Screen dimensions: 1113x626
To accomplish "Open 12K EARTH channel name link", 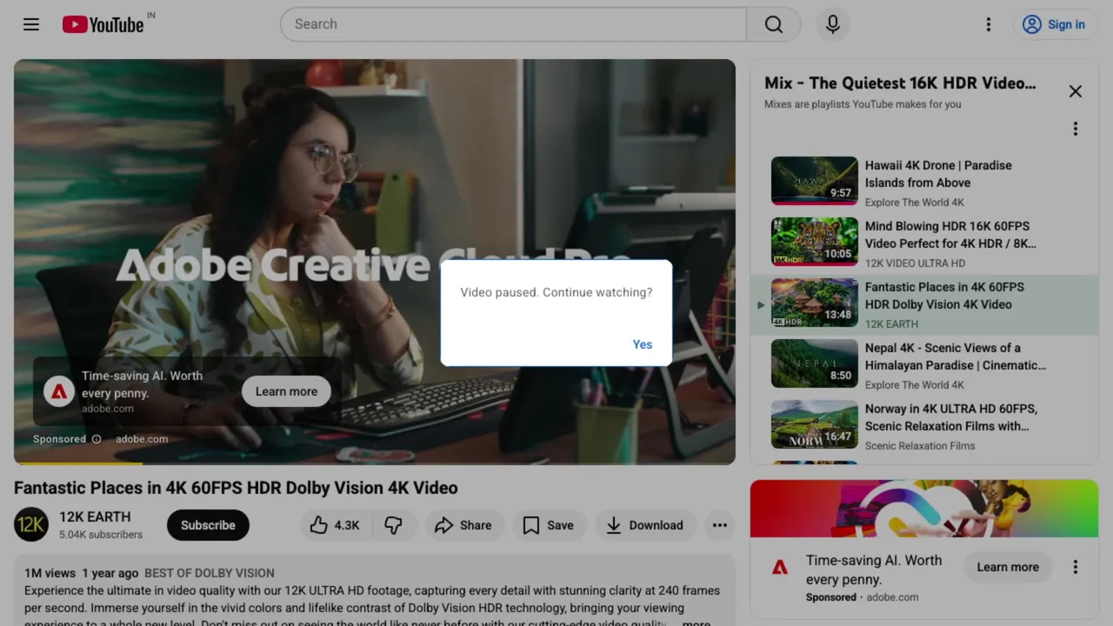I will (95, 516).
